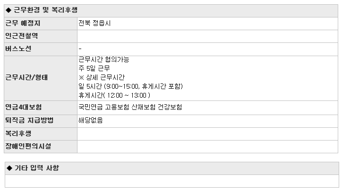Click the empty 인근전철역 value cell
This screenshot has width=342, height=191.
pyautogui.click(x=208, y=36)
